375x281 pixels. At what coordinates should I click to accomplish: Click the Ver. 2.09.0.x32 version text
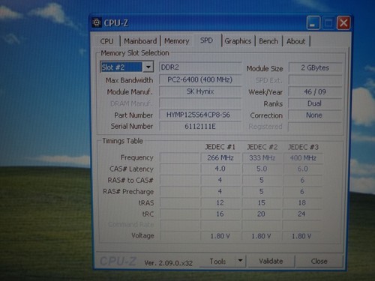[x=169, y=263]
